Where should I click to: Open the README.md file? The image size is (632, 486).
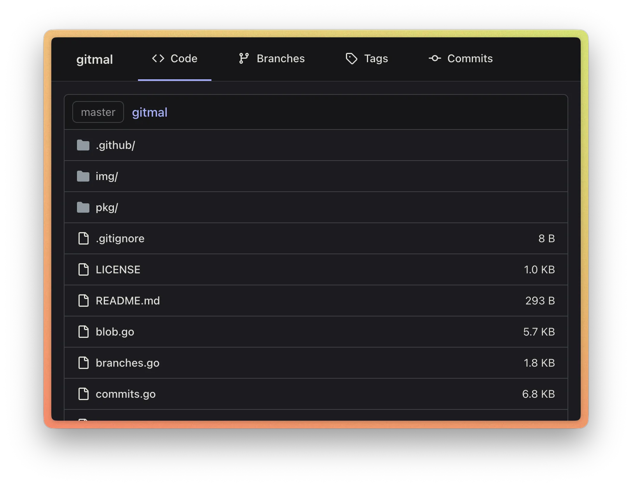[127, 300]
